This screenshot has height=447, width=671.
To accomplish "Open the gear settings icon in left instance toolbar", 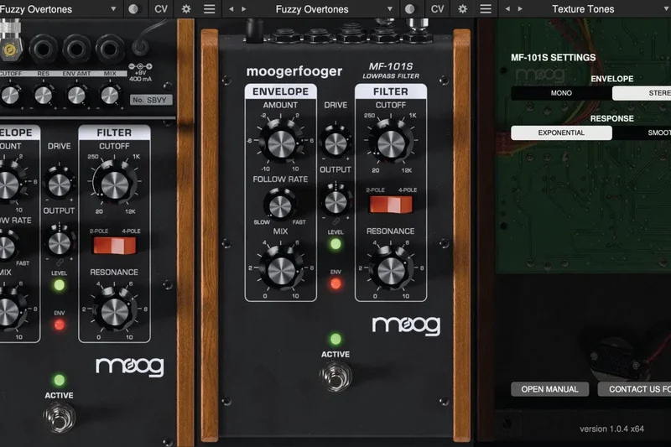I will (x=186, y=9).
